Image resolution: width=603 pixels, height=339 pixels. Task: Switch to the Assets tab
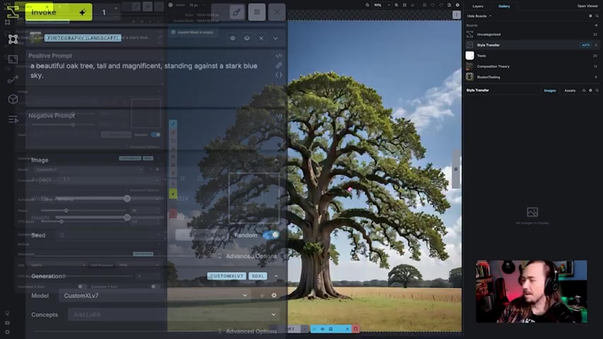[570, 90]
